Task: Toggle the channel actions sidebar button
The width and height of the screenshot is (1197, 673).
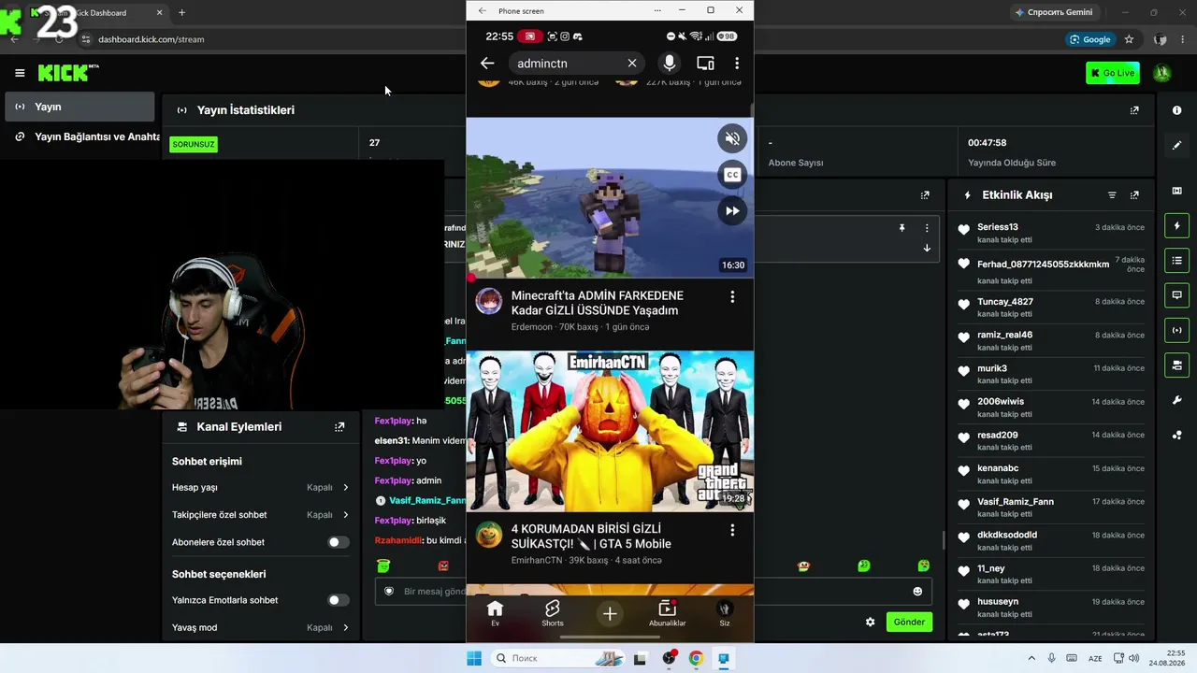Action: 1176,365
